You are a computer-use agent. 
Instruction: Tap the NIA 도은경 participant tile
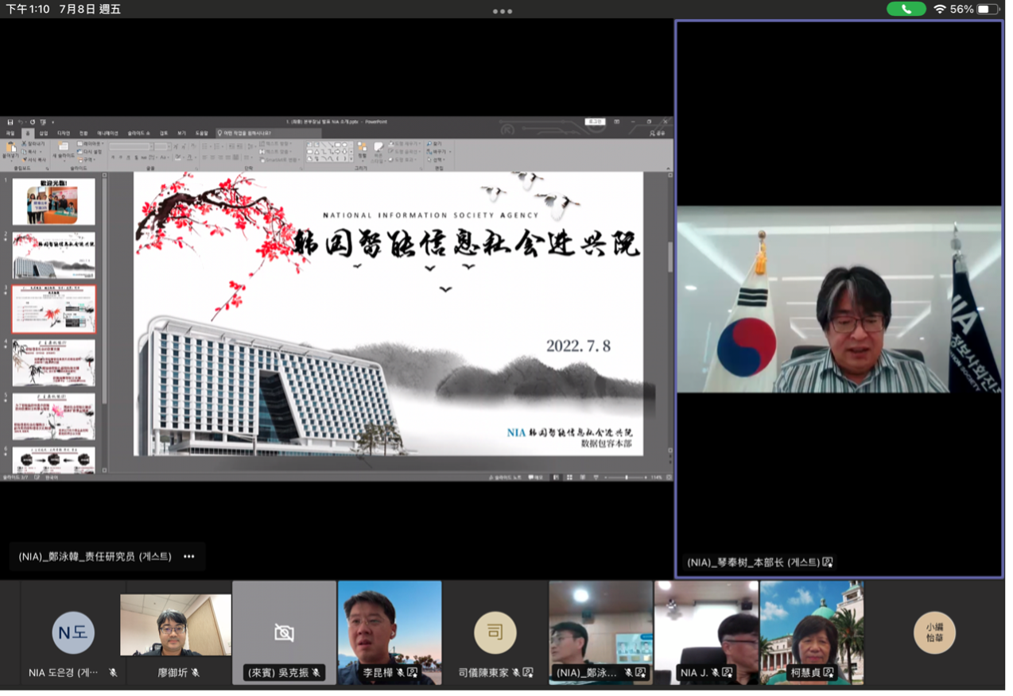(x=73, y=633)
